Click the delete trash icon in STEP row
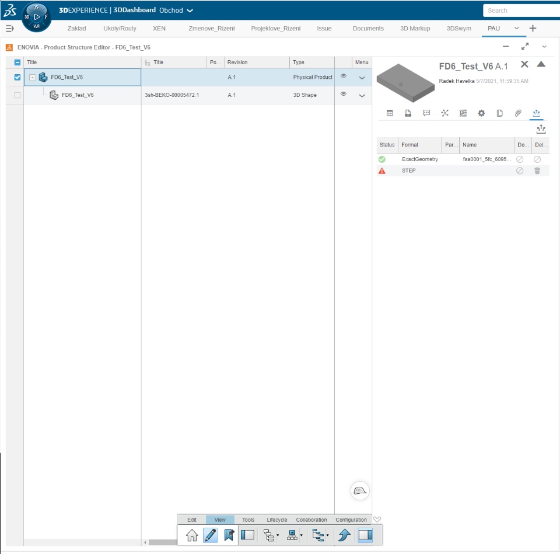Screen dimensions: 560x554 tap(537, 171)
